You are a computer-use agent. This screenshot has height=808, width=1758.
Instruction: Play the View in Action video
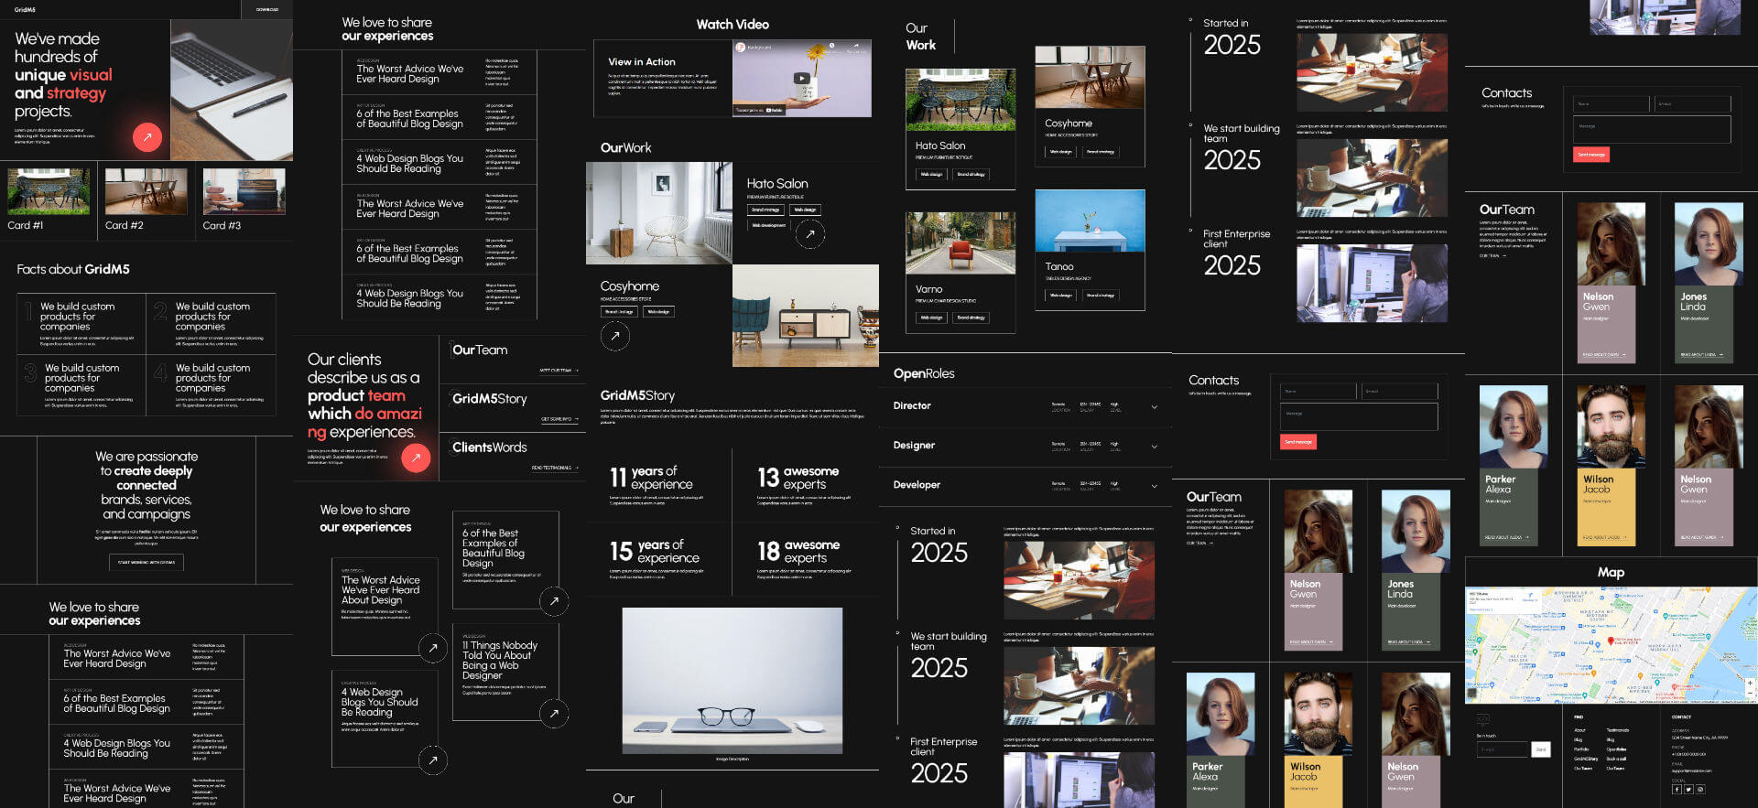click(x=801, y=79)
